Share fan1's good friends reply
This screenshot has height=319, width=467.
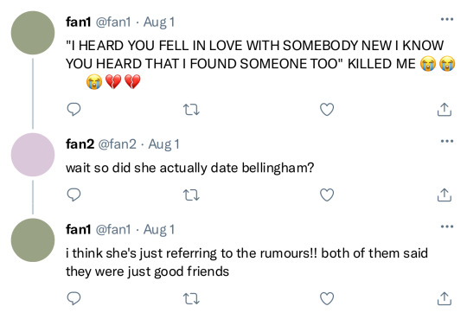coord(445,298)
